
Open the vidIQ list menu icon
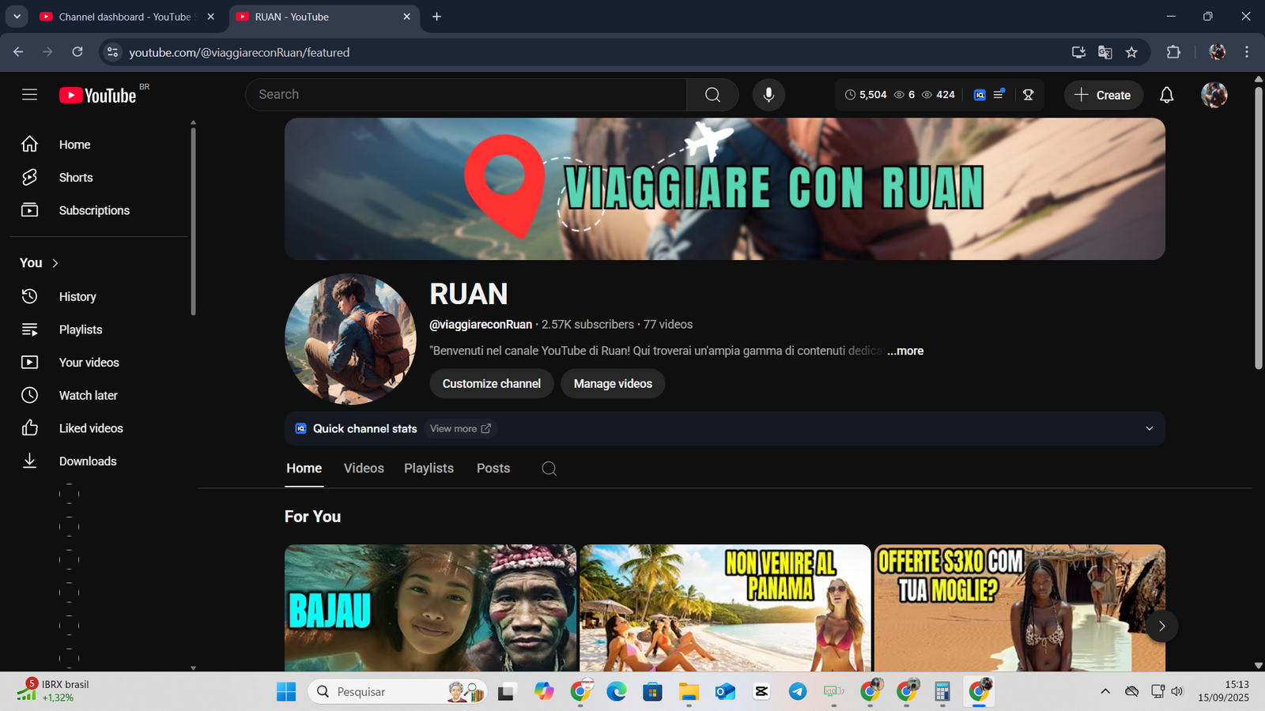(x=999, y=95)
